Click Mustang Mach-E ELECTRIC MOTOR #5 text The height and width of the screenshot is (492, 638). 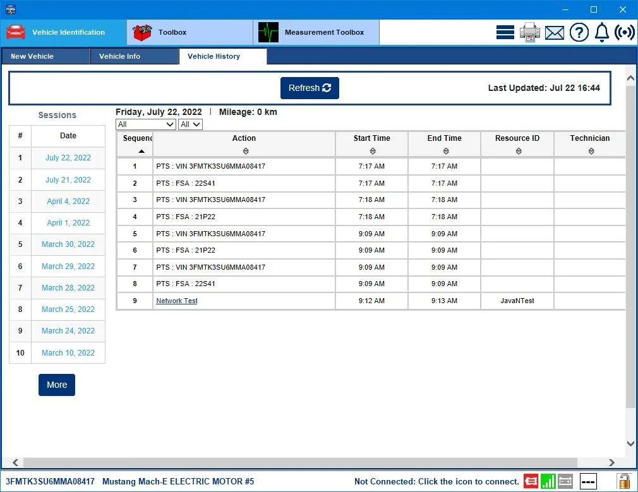click(178, 481)
